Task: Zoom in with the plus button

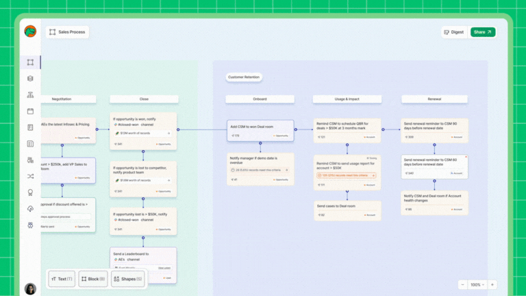Action: coord(492,284)
